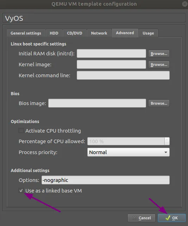The height and width of the screenshot is (226, 188).
Task: Open the Usage tab
Action: coord(148,33)
